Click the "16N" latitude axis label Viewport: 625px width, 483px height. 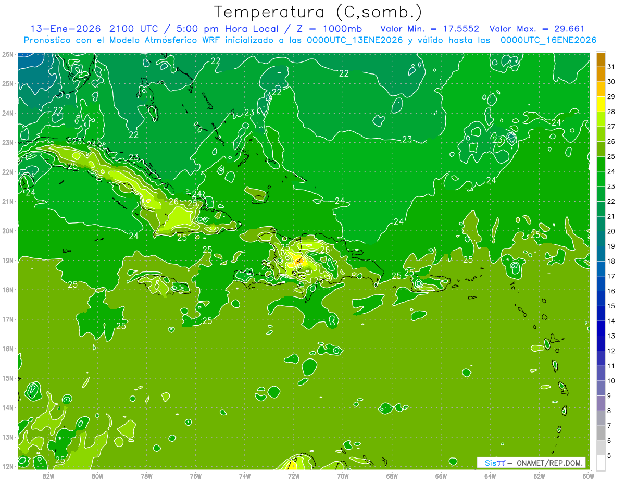point(8,349)
